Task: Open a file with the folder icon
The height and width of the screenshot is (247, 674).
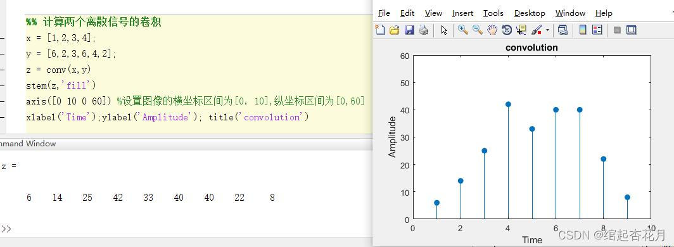Action: coord(394,30)
